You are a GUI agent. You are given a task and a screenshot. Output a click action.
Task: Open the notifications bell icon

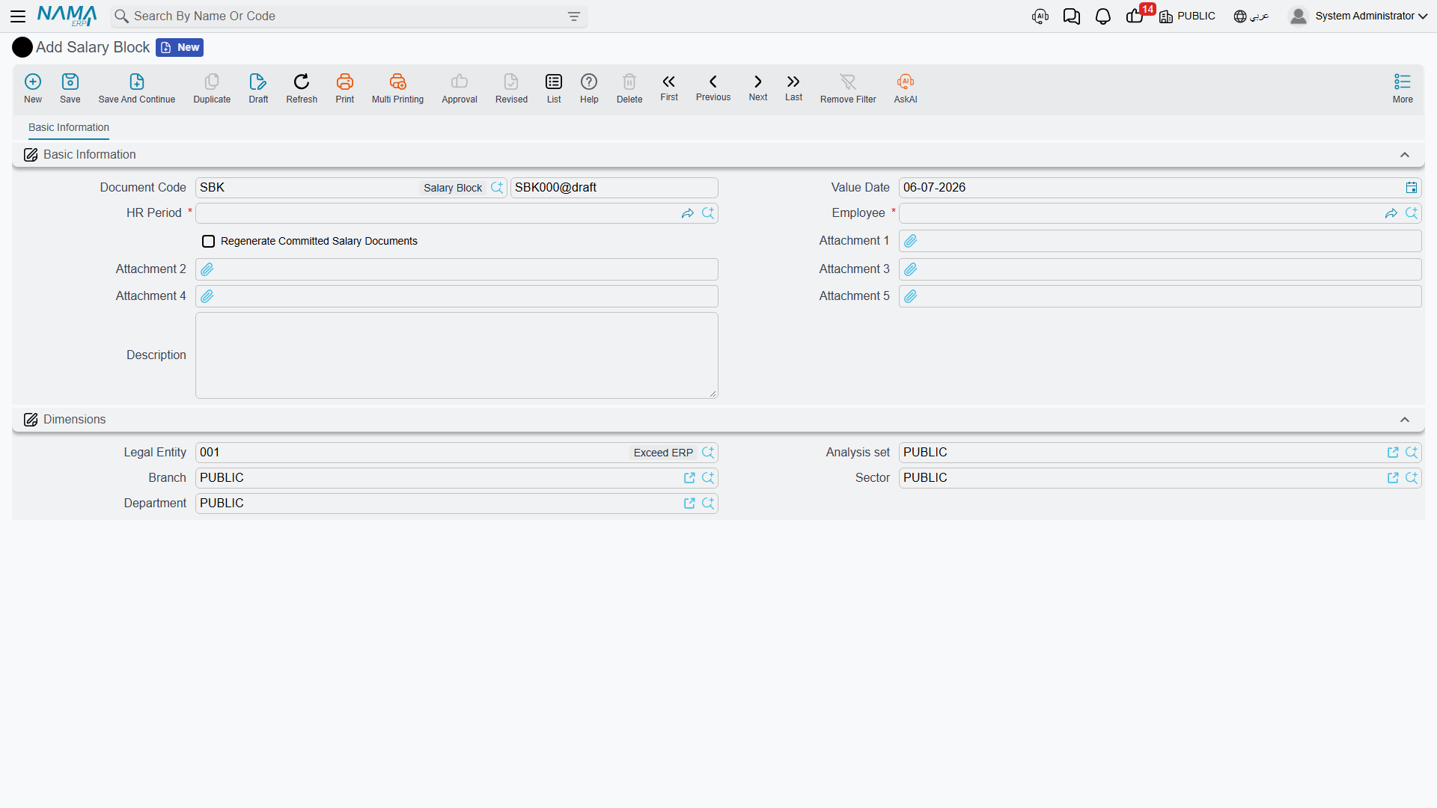click(x=1102, y=16)
